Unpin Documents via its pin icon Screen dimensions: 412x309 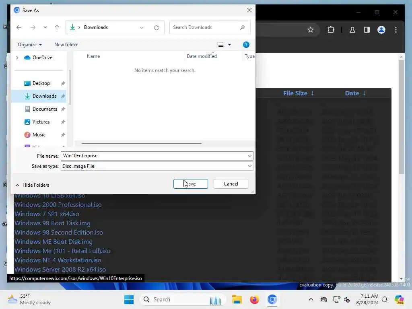(x=63, y=109)
